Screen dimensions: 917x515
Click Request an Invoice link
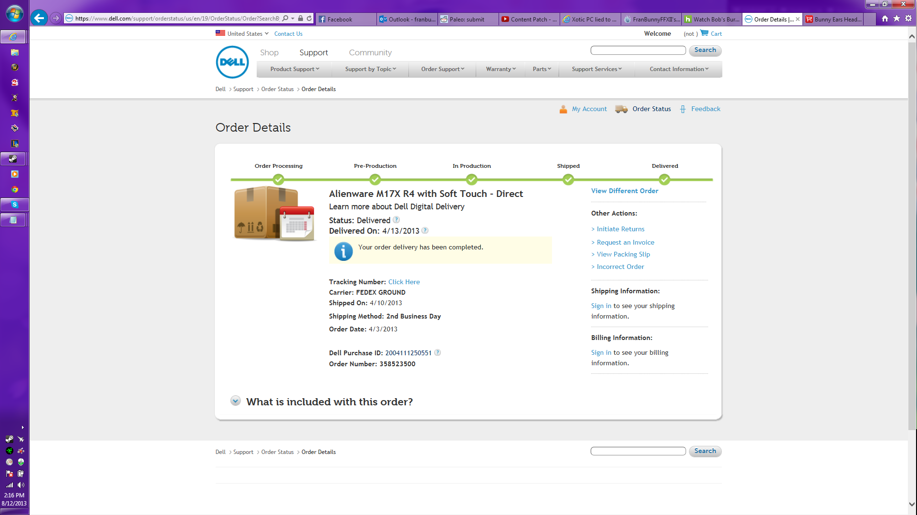coord(625,242)
